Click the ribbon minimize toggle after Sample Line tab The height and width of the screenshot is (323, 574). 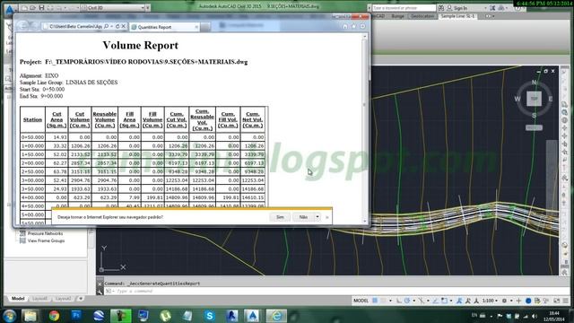tap(488, 16)
